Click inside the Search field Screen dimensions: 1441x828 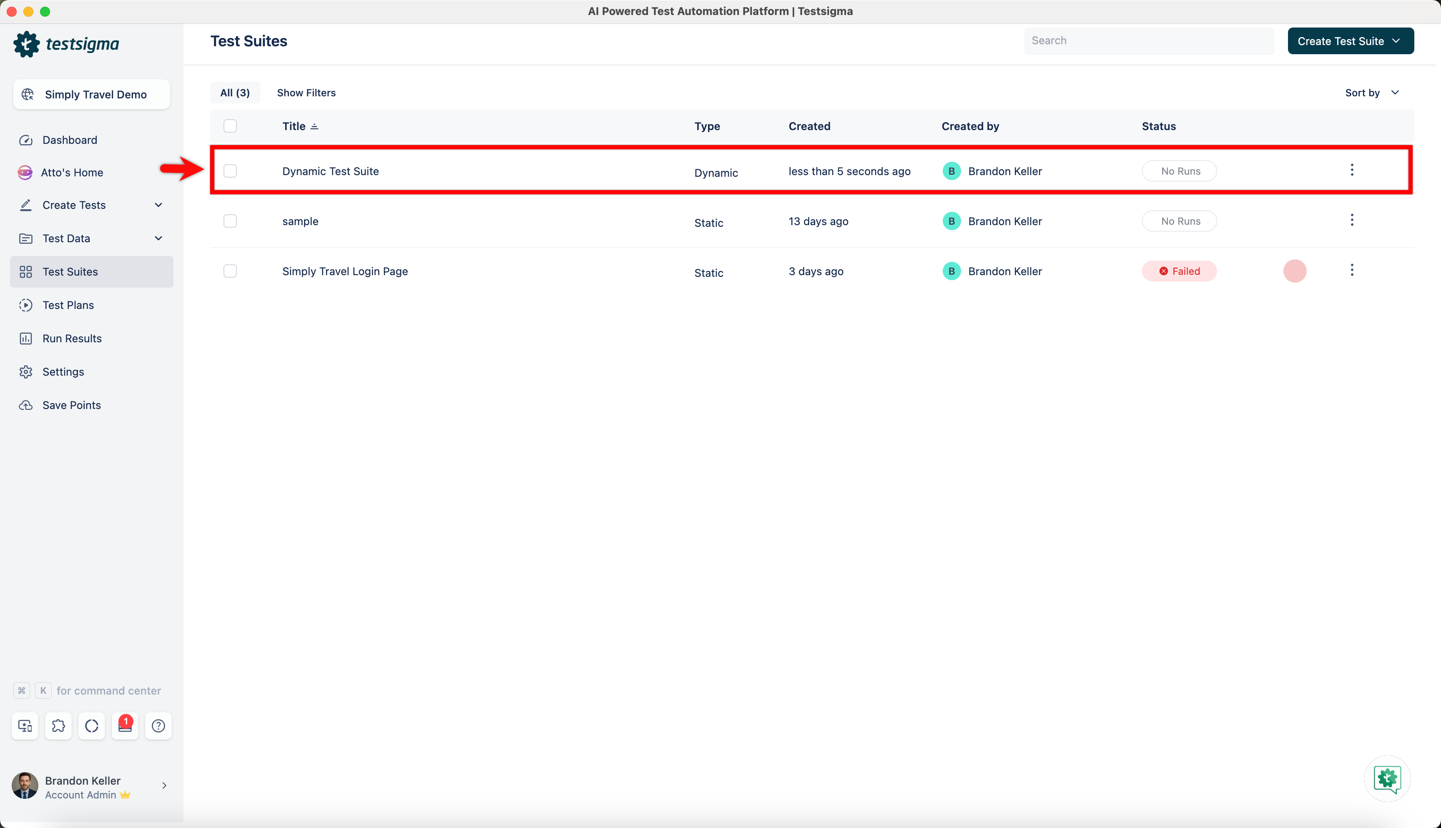[1149, 40]
